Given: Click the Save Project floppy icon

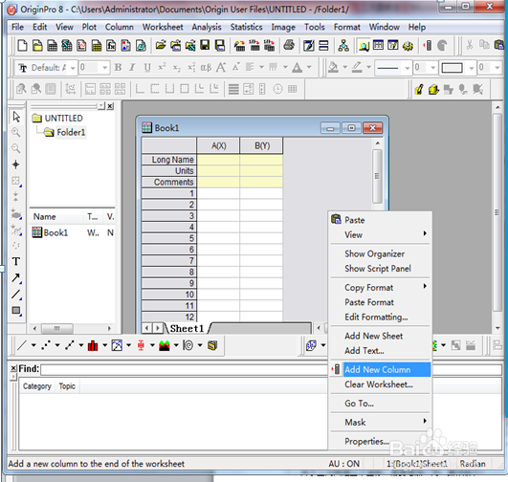Looking at the screenshot, I should click(x=205, y=46).
